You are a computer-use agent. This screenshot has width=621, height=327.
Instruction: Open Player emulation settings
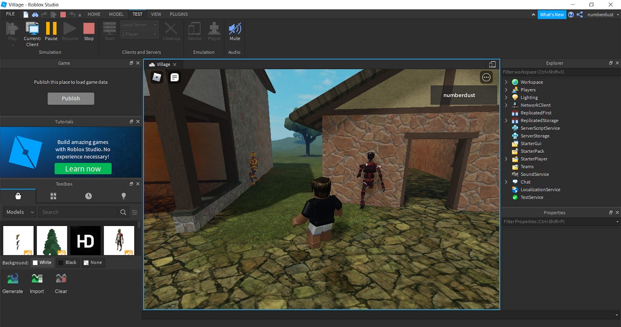click(214, 32)
